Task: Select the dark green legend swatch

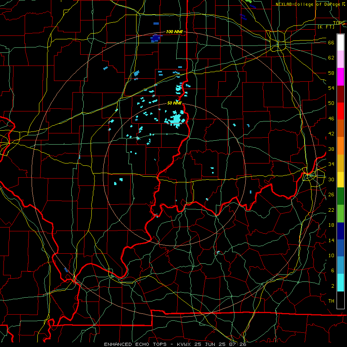Action: (x=340, y=196)
